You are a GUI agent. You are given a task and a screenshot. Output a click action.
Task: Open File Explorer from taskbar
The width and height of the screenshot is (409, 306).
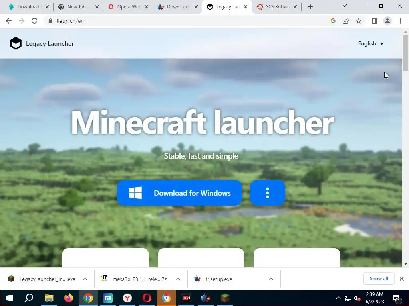[x=49, y=298]
